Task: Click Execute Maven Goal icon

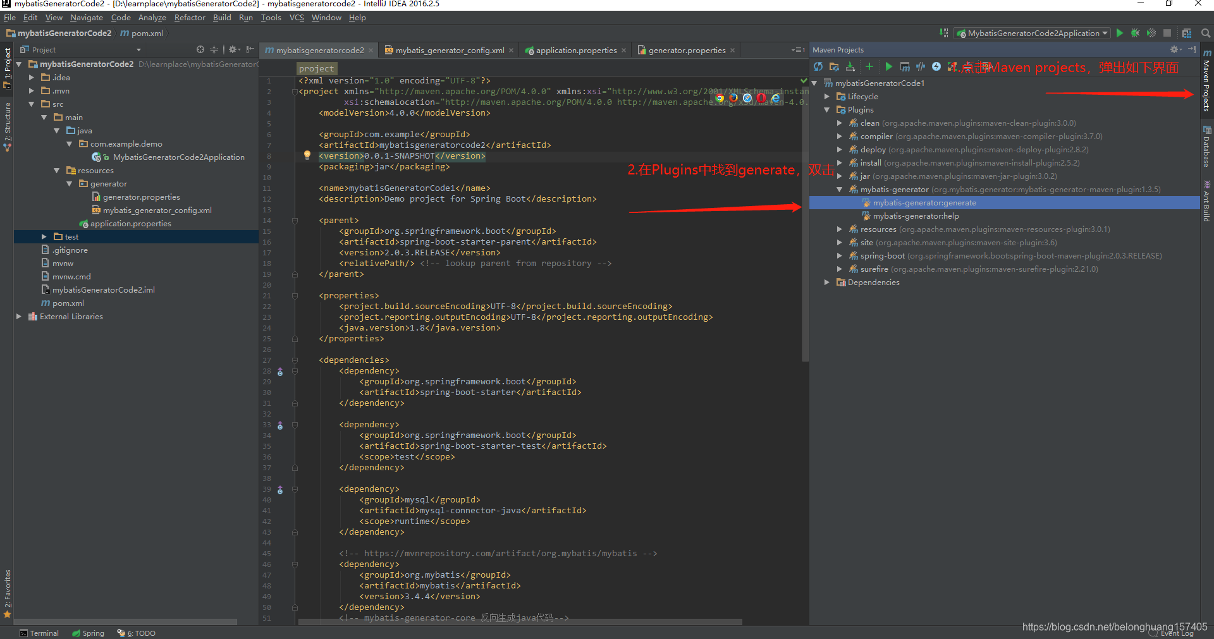Action: click(905, 66)
